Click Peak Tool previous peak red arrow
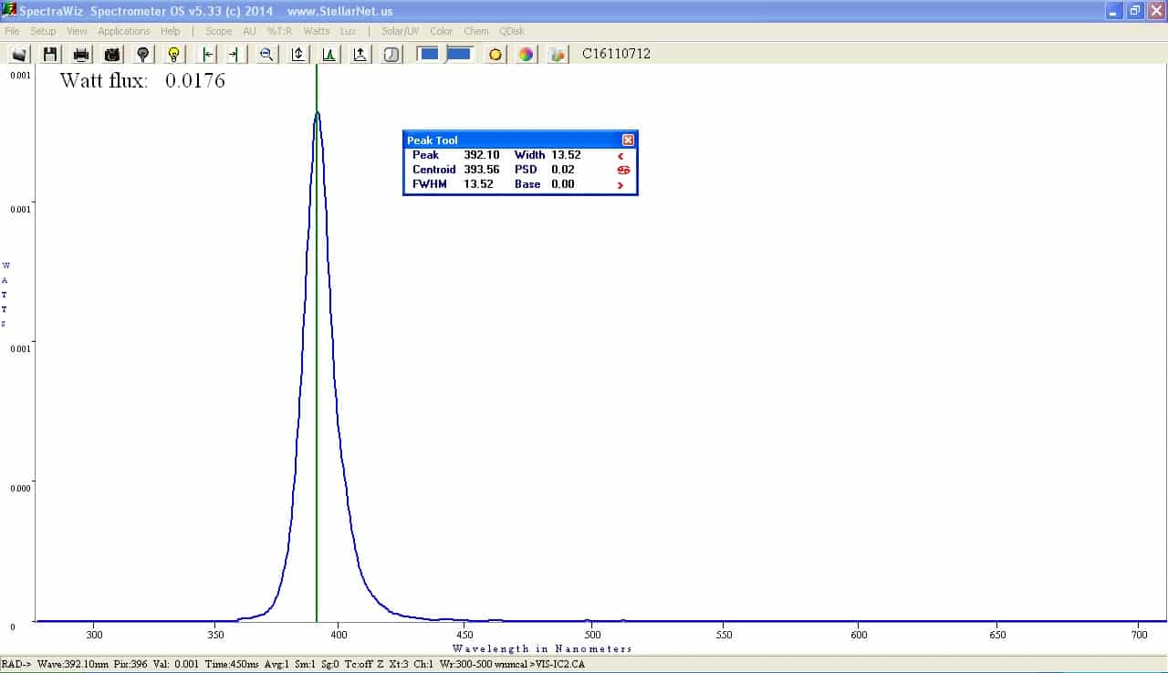Screen dimensions: 1168x673 coord(620,156)
